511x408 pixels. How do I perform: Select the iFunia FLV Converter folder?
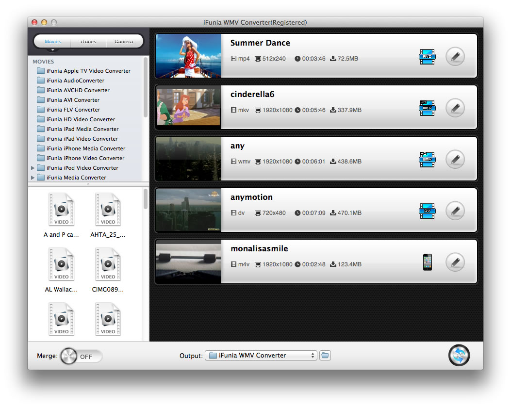coord(69,110)
